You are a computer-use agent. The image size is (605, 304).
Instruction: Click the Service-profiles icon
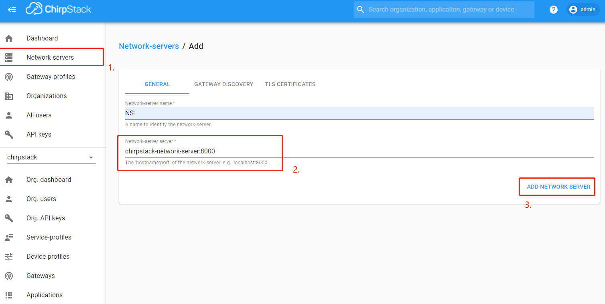(9, 238)
